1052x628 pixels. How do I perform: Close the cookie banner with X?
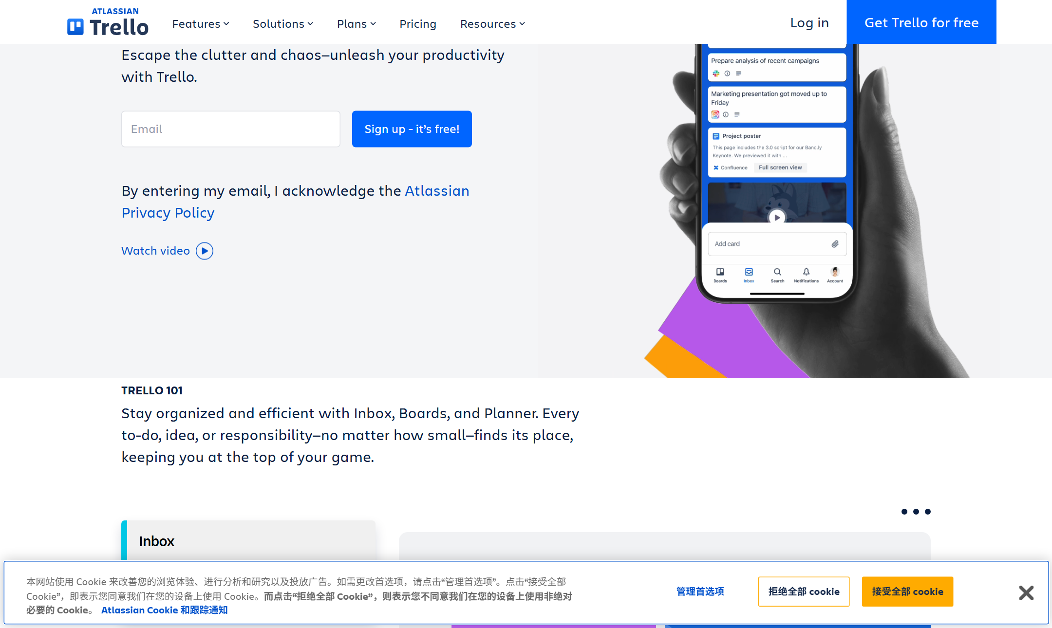(1026, 592)
